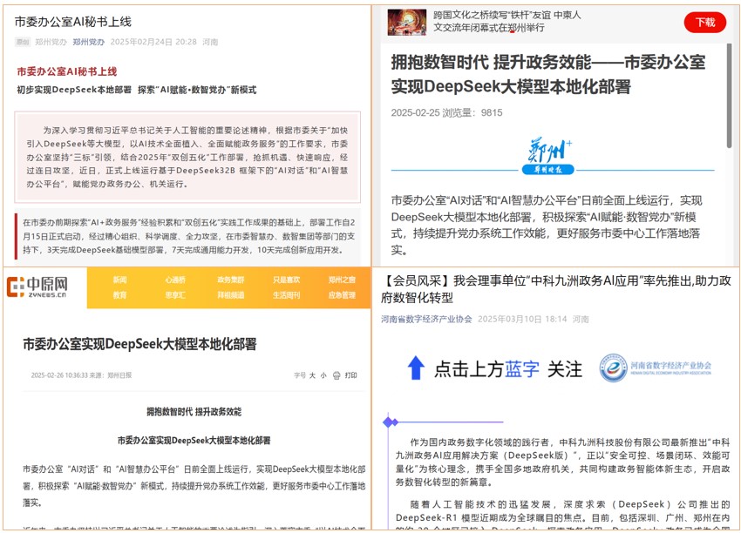Open the 新闻 nav item on 中原网
The width and height of the screenshot is (741, 533).
pyautogui.click(x=120, y=280)
